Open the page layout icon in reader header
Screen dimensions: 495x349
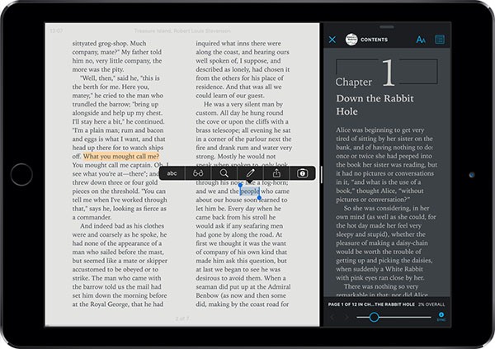click(x=440, y=40)
